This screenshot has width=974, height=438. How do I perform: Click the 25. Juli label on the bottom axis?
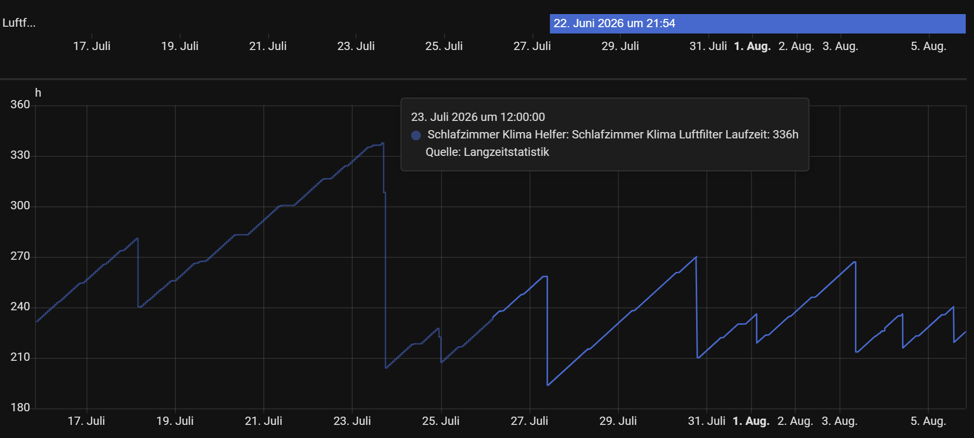441,421
